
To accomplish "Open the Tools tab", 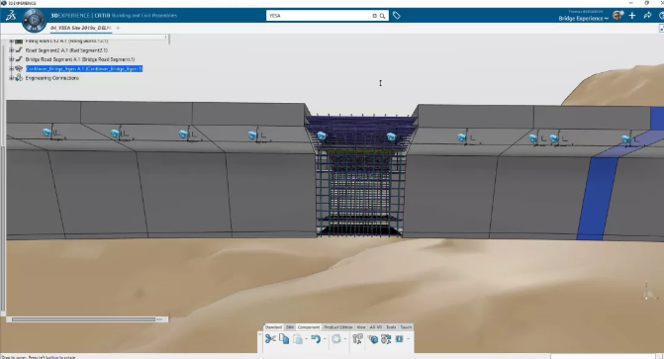I will point(391,327).
